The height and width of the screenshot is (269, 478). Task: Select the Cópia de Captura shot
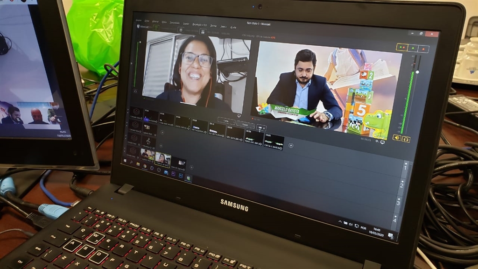point(178,163)
